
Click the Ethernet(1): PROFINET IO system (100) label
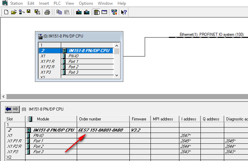click(x=212, y=34)
